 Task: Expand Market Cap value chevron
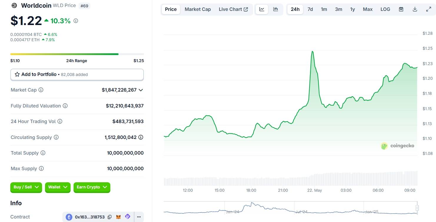point(141,90)
